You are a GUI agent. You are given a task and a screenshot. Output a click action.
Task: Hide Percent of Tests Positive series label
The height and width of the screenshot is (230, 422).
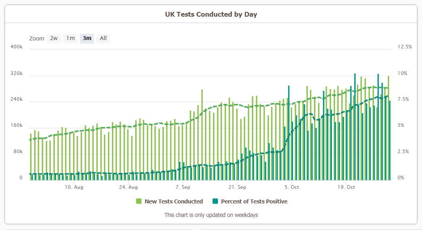click(x=254, y=201)
